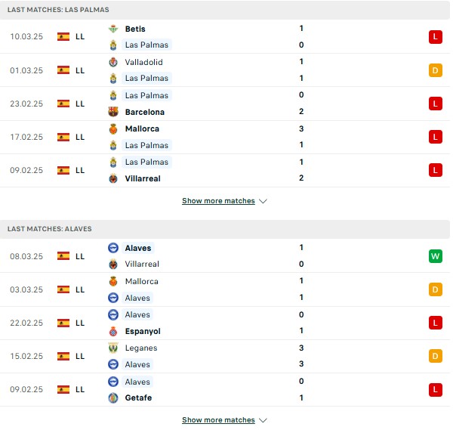Click the Espanyol club crest icon
Image resolution: width=453 pixels, height=430 pixels.
point(113,332)
